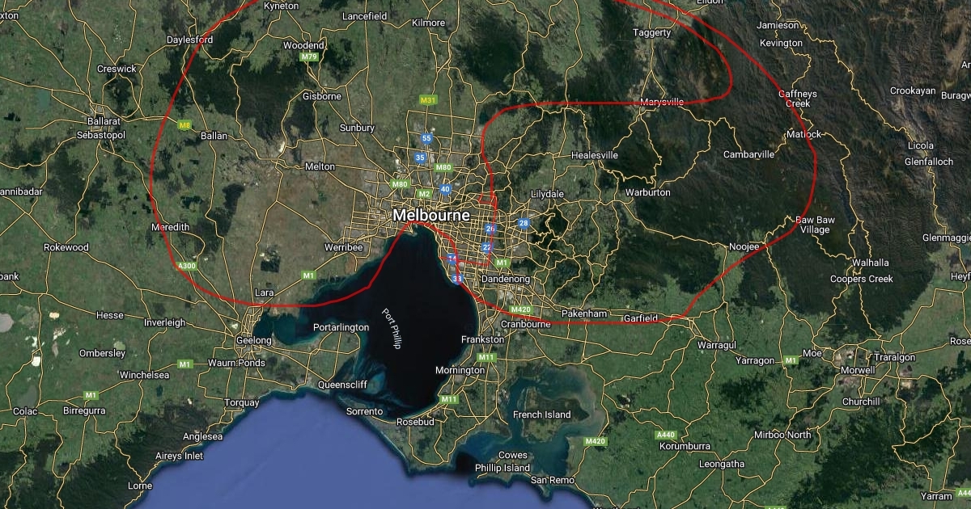The width and height of the screenshot is (971, 509).
Task: Select the M1 shield left of Waurn Ponds
Action: [x=185, y=364]
